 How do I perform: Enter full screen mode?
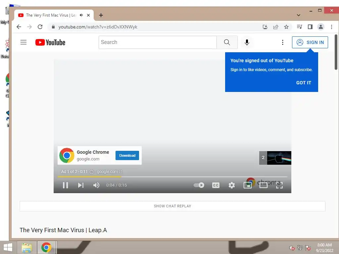279,185
